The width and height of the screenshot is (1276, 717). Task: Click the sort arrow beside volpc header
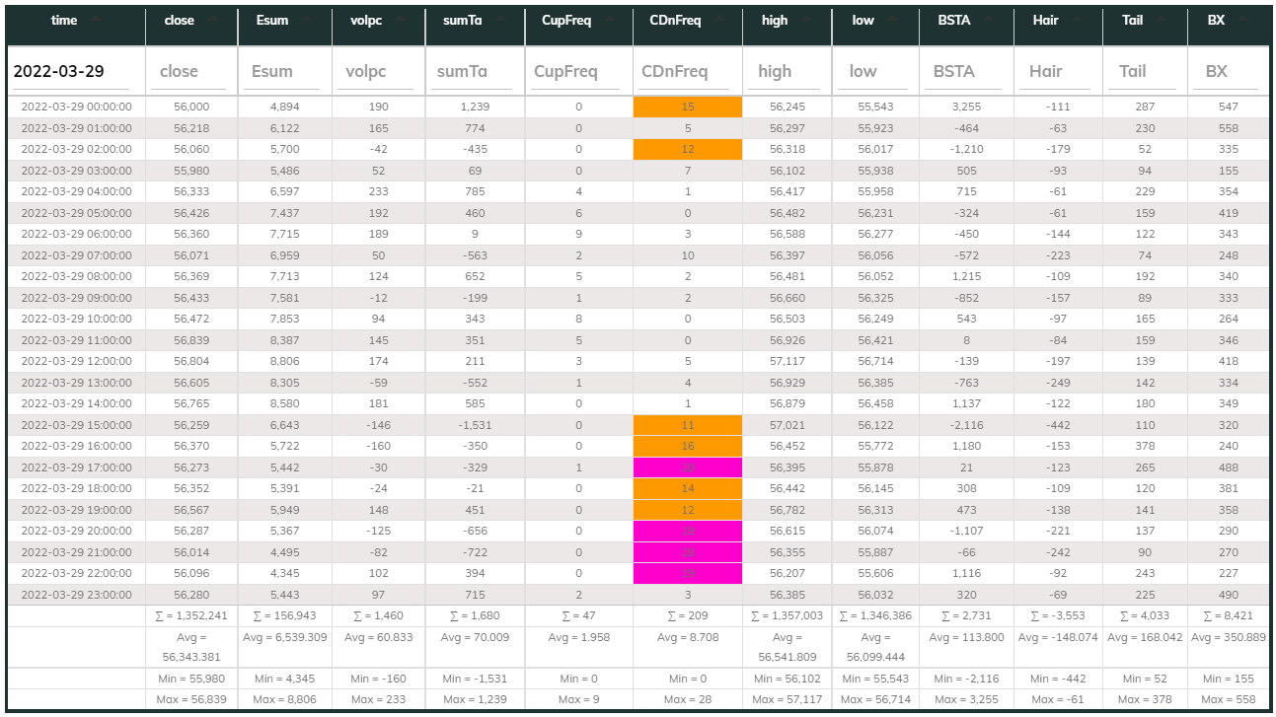click(401, 20)
